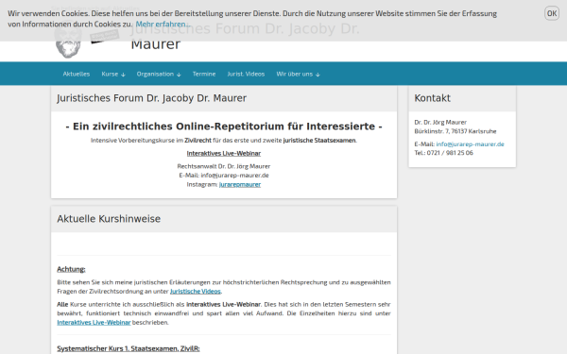The height and width of the screenshot is (354, 567).
Task: Click the site title ending in Maurer
Action: (245, 36)
